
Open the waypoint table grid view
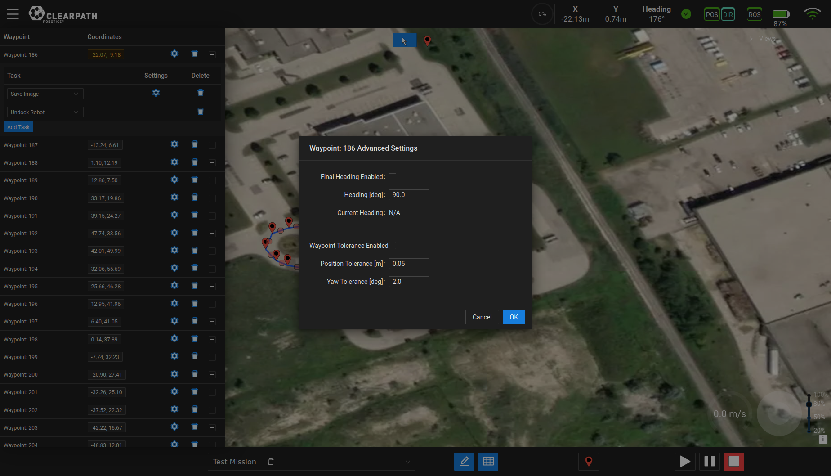click(x=488, y=462)
